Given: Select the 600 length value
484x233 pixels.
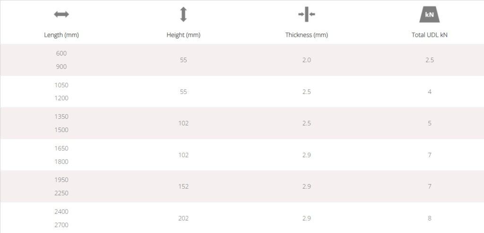Looking at the screenshot, I should click(61, 53).
